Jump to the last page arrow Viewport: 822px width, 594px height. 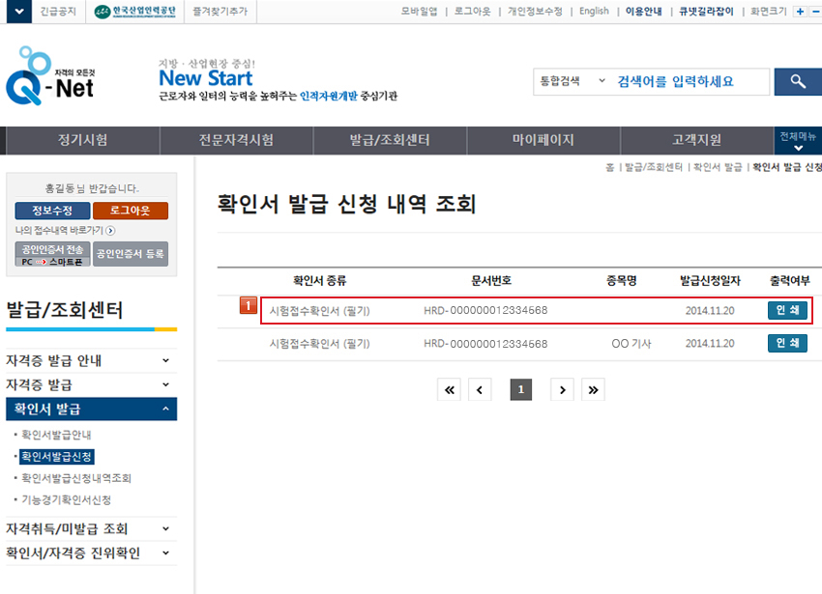coord(593,389)
